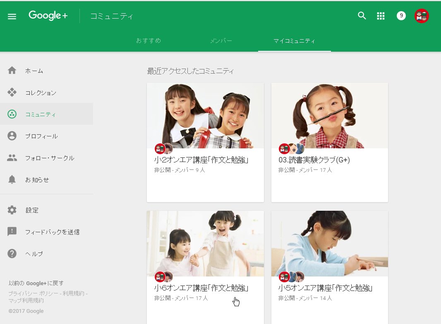
Task: Click the ヘルプ question mark icon
Action: [12, 253]
